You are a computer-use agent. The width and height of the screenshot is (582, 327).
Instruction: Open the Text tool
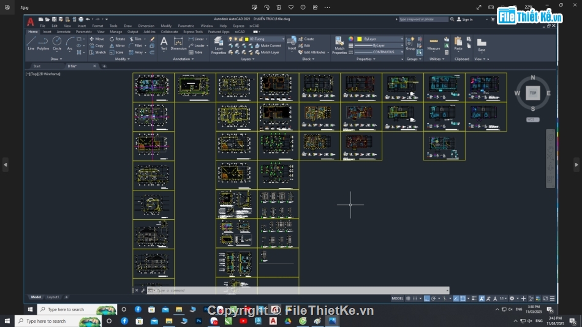click(x=164, y=43)
